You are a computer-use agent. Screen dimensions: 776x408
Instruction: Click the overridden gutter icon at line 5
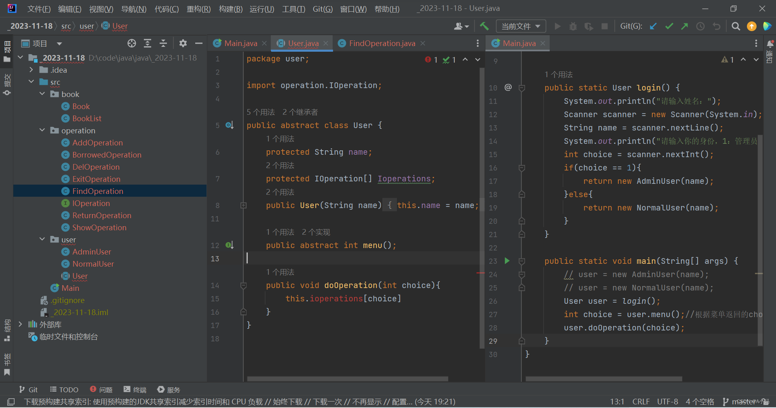click(x=229, y=125)
